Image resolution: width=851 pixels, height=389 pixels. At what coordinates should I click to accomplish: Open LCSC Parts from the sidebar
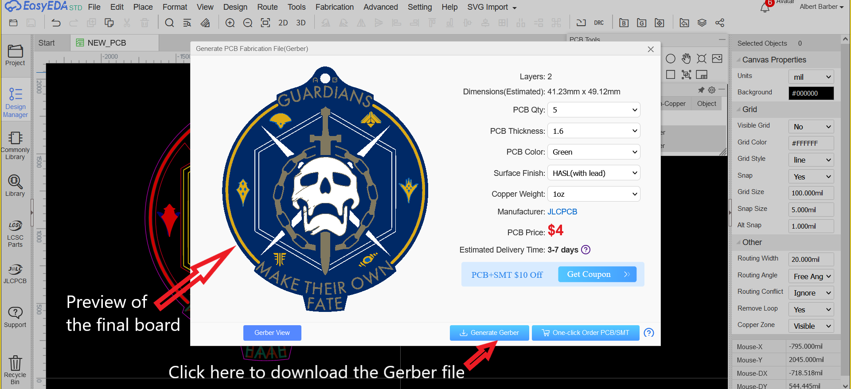tap(15, 233)
